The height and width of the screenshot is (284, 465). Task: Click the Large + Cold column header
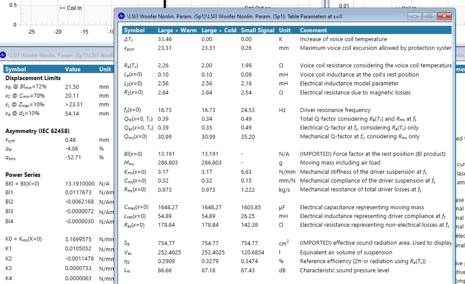(219, 30)
